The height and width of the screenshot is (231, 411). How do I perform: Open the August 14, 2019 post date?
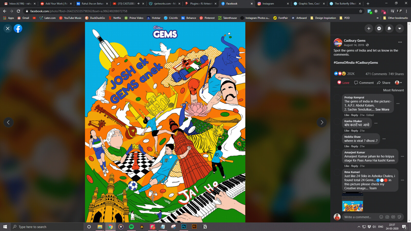point(354,45)
